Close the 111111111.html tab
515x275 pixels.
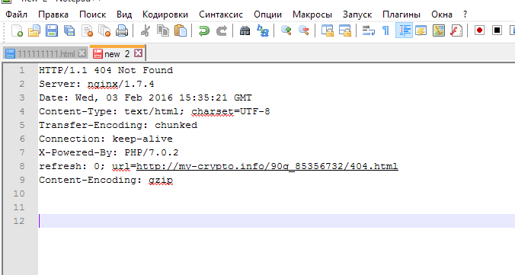82,53
